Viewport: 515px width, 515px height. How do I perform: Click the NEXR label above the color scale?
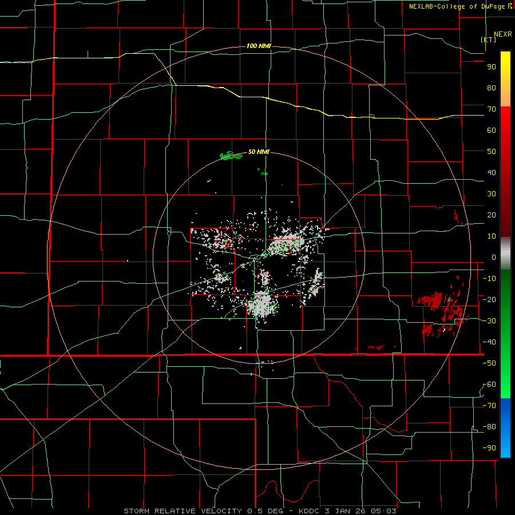coord(503,34)
